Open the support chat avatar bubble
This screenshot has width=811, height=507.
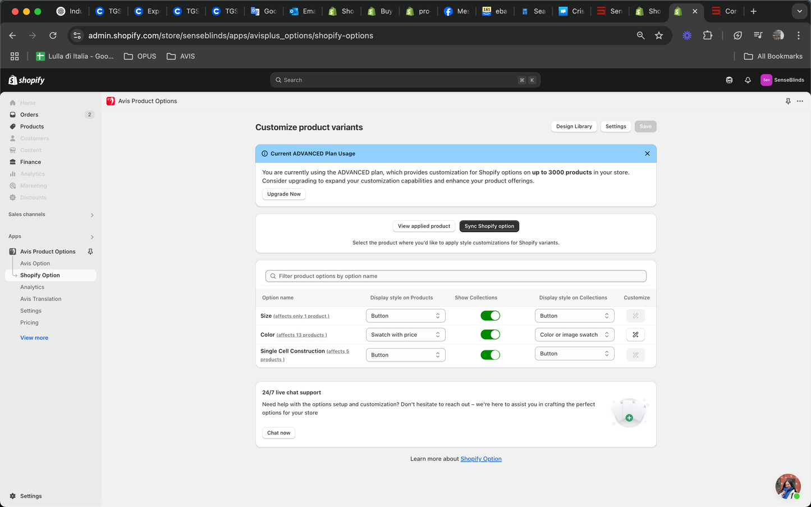click(x=788, y=486)
